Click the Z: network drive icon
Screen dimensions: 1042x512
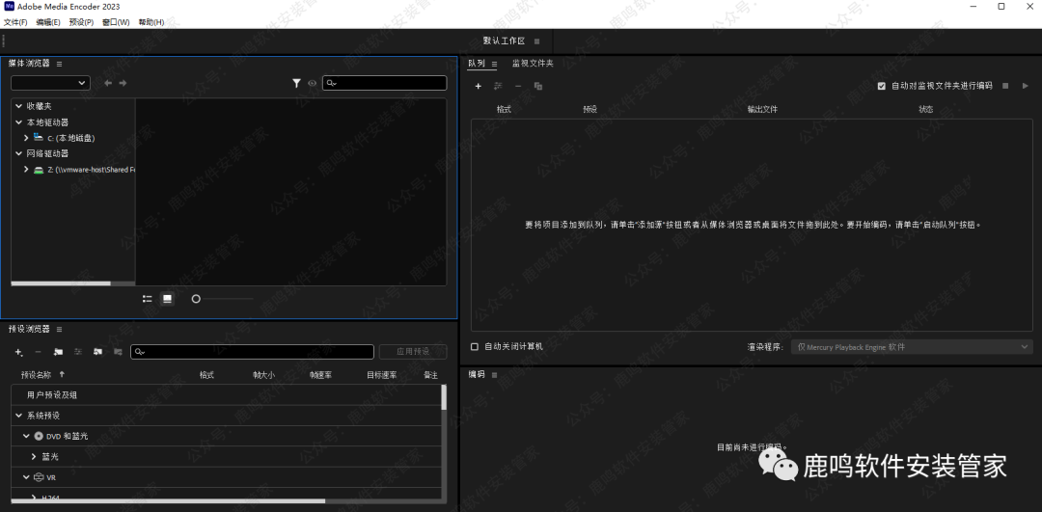39,170
